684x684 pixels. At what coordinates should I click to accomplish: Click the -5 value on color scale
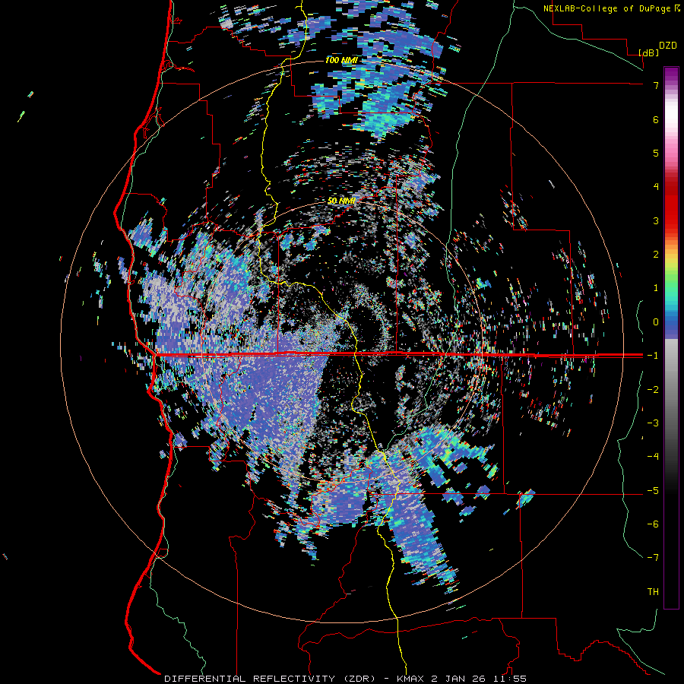click(653, 490)
